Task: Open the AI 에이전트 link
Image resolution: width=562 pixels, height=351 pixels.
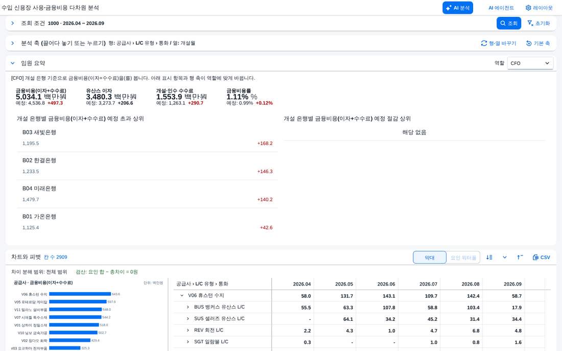Action: click(x=501, y=8)
